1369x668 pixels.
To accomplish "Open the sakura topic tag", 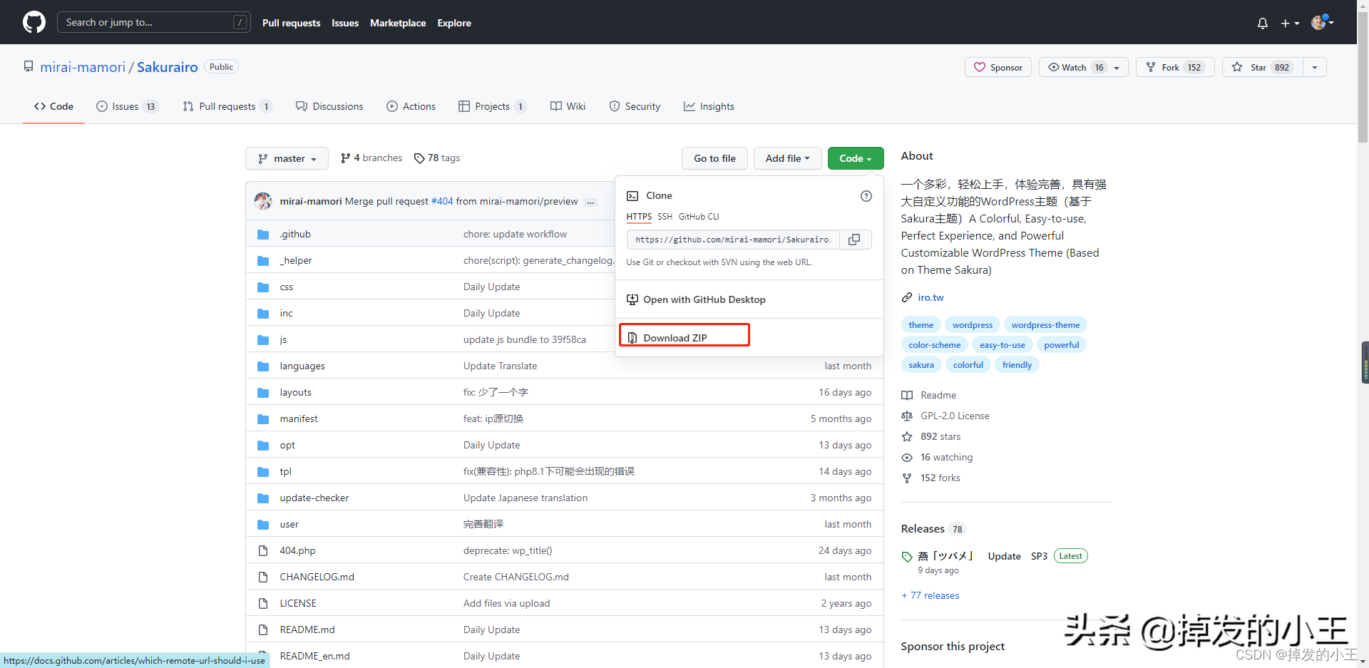I will click(x=921, y=365).
